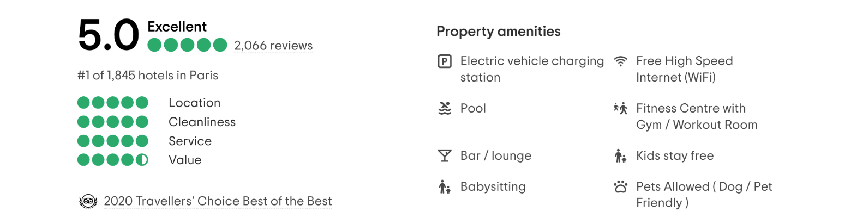The image size is (851, 224).
Task: Click the Service rating bubbles
Action: point(113,141)
